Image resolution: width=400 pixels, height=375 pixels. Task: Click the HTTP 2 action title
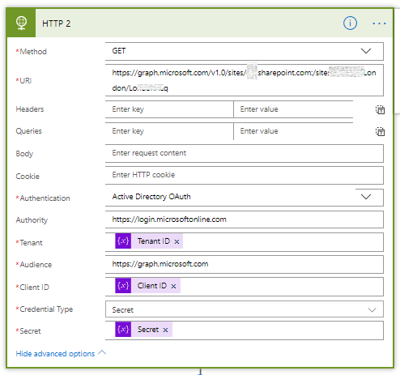[x=56, y=23]
